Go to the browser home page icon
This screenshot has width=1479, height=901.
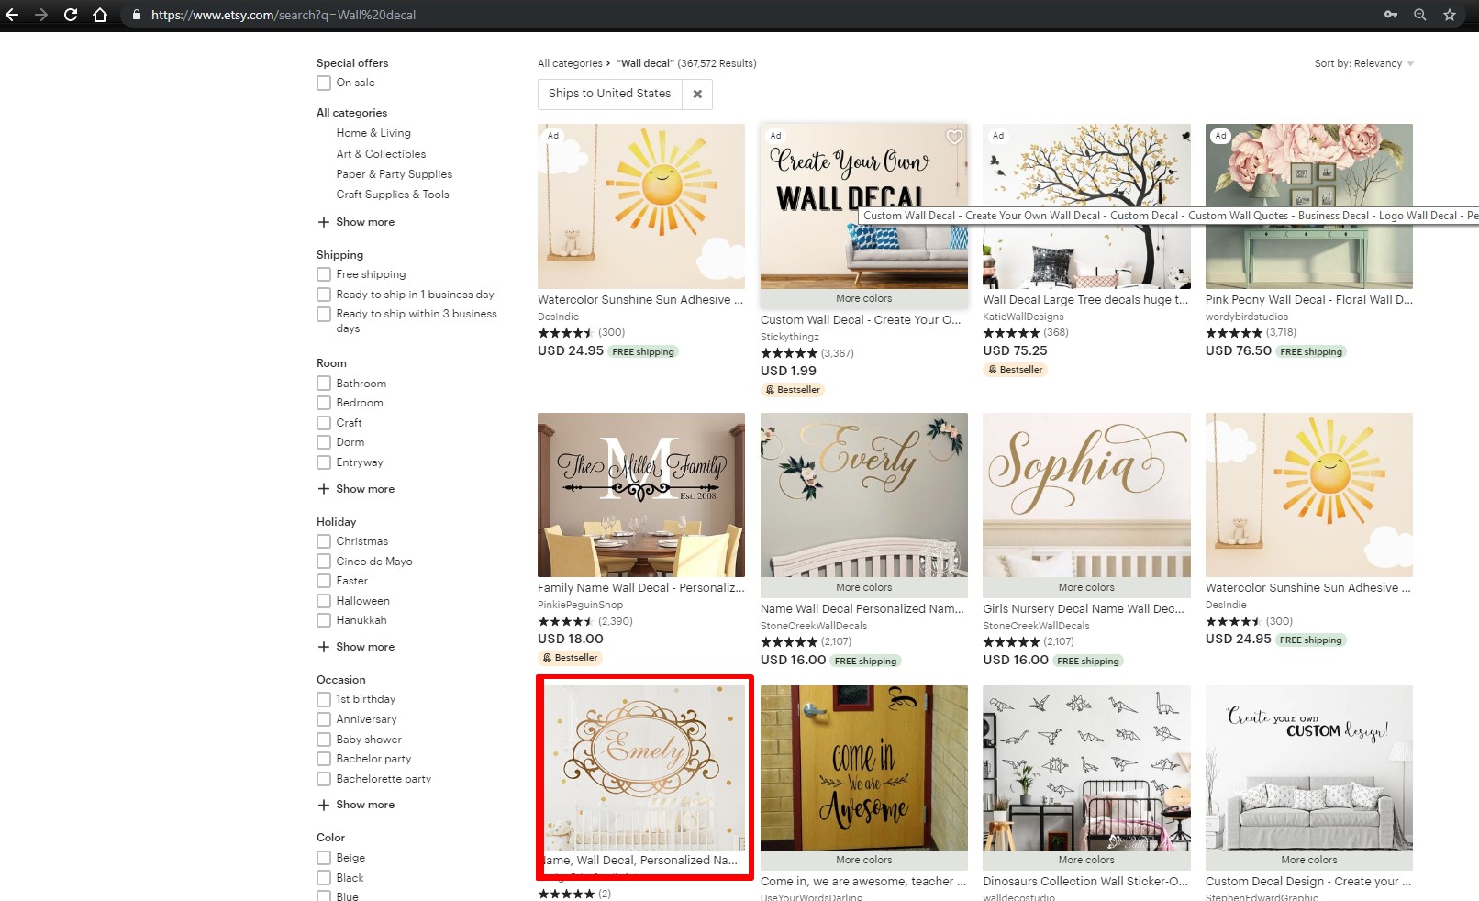pos(100,15)
